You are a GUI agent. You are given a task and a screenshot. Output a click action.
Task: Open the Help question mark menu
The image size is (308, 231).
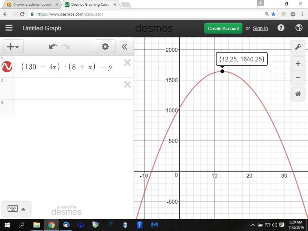click(281, 28)
